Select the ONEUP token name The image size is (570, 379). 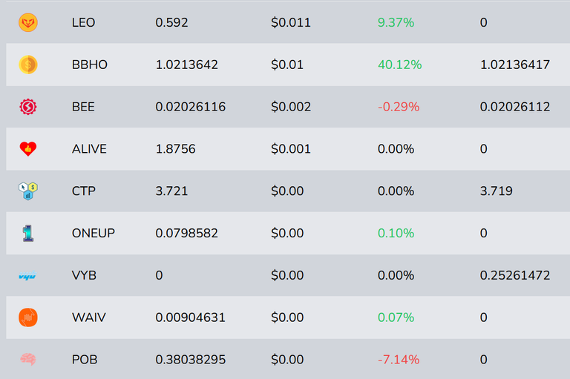click(x=93, y=234)
